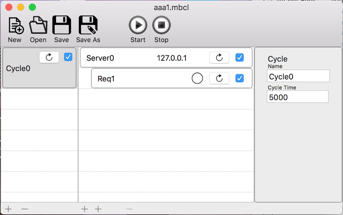This screenshot has width=343, height=215.
Task: Click the refresh icon on Server0 row
Action: point(219,58)
